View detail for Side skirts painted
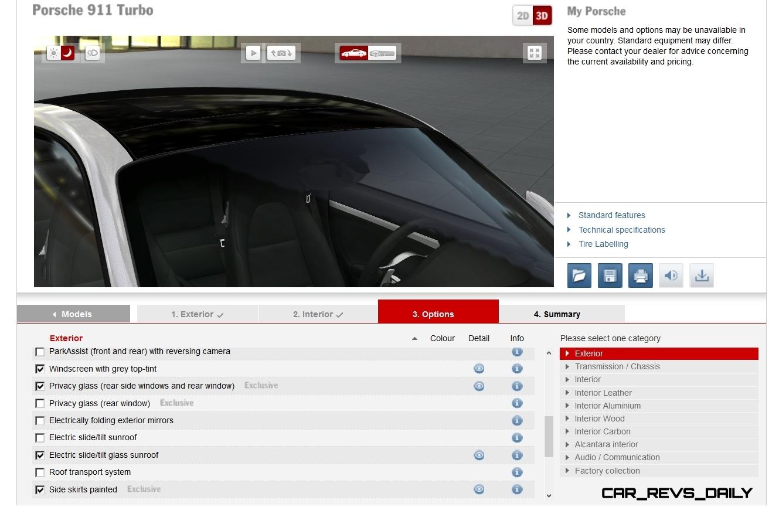The width and height of the screenshot is (779, 517). 479,489
